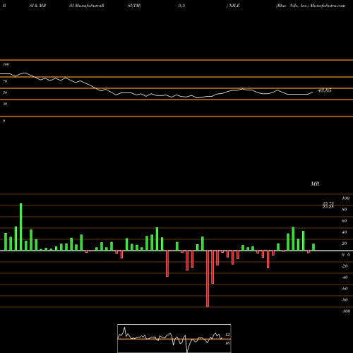Click the 'SI & MR' header text
The width and height of the screenshot is (353, 353).
[x=37, y=6]
